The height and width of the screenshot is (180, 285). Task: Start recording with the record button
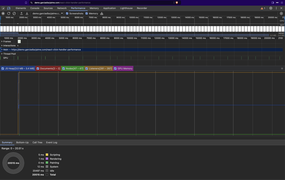tap(3, 14)
